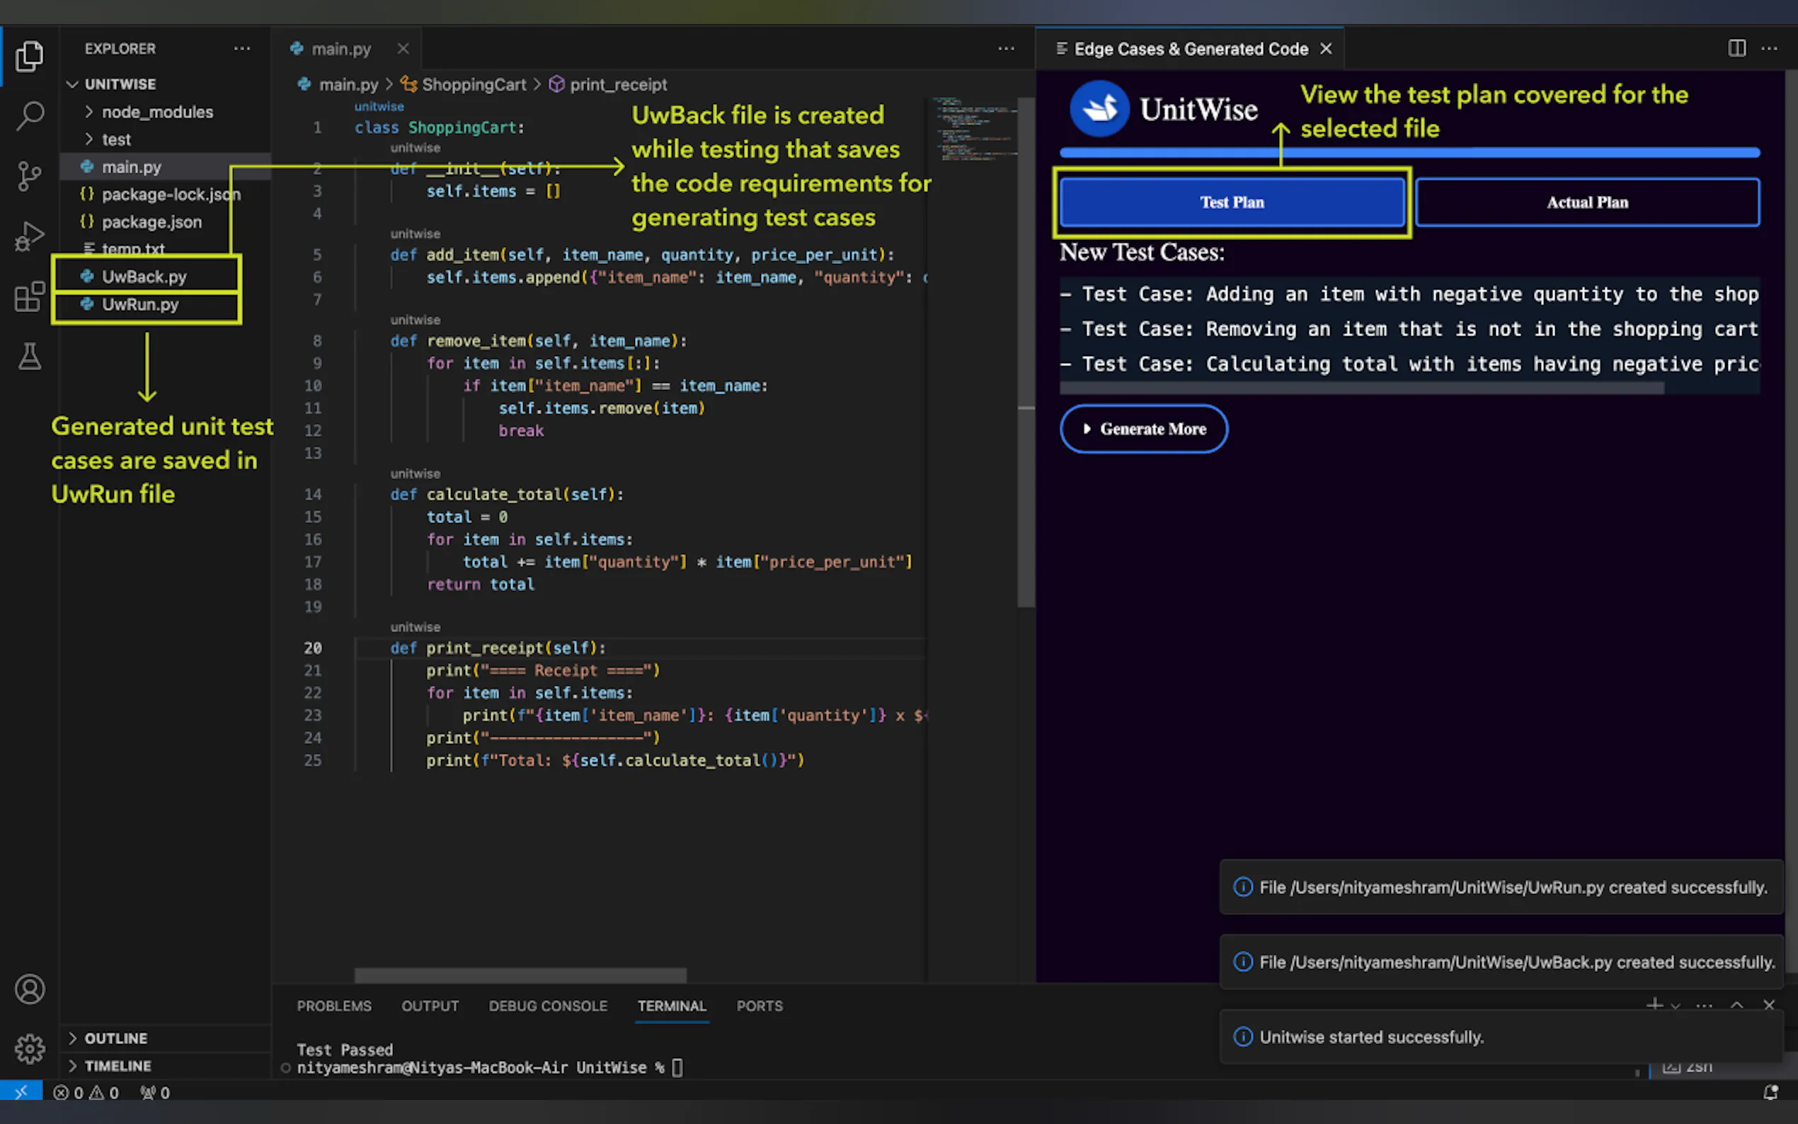1798x1124 pixels.
Task: Expand the TIMELINE section
Action: 118,1065
